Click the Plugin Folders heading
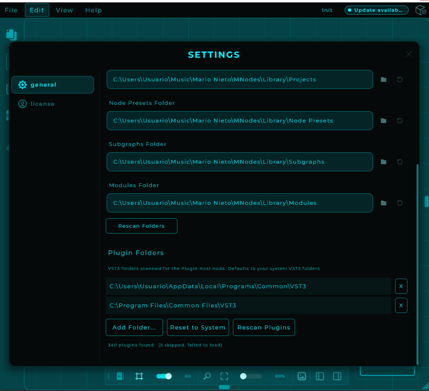 click(x=136, y=253)
